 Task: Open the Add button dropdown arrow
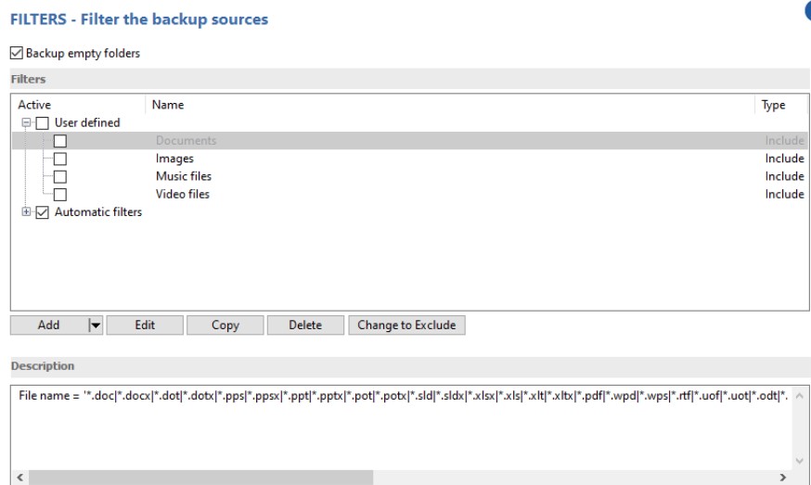(94, 325)
